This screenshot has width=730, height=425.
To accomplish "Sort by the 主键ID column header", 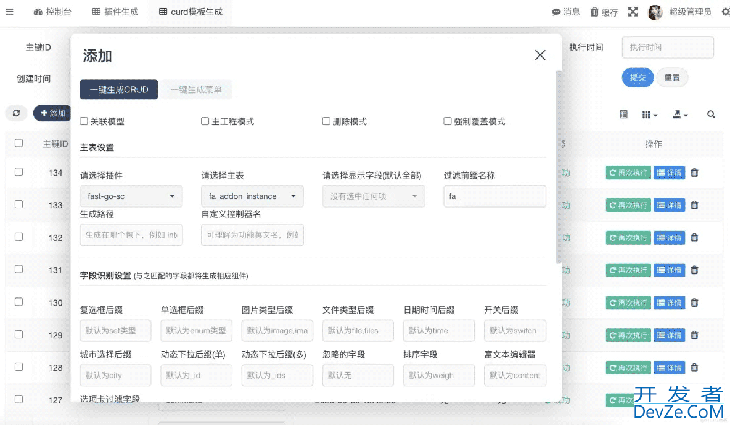I will click(x=55, y=144).
